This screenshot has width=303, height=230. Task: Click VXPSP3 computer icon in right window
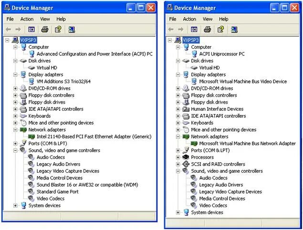coord(178,40)
